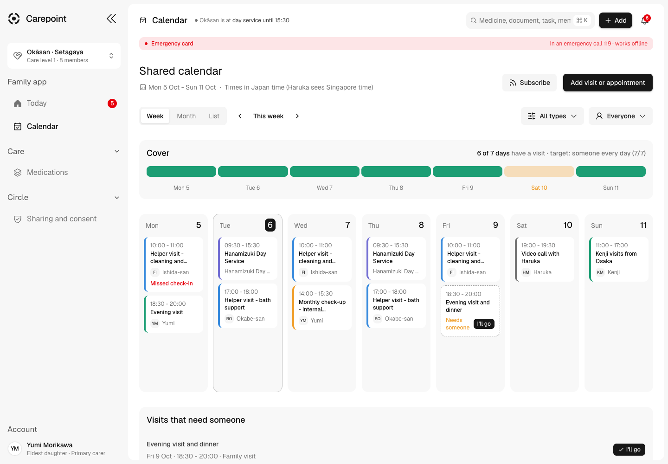Open the Okāsan Setagaya circle switcher
Screen dimensions: 668x464
(x=64, y=56)
